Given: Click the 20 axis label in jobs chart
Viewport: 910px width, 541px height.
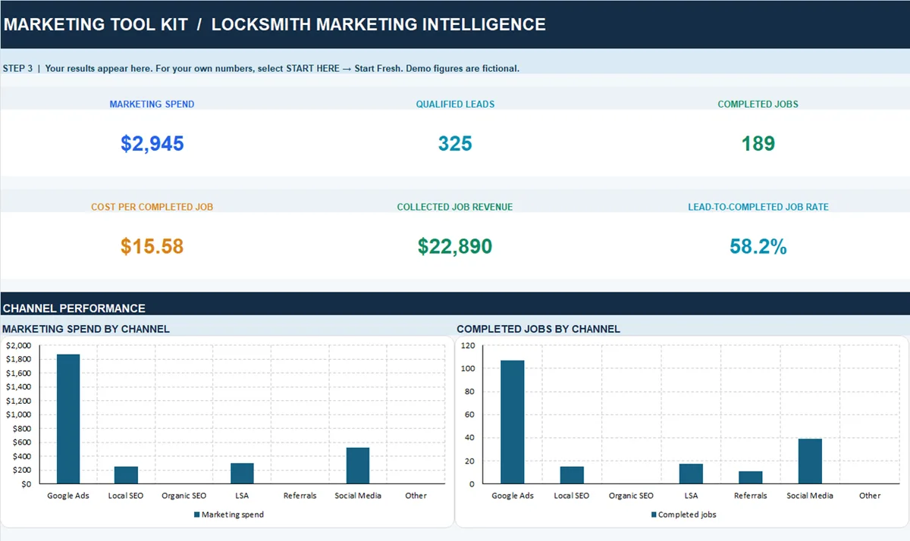Looking at the screenshot, I should click(x=470, y=461).
